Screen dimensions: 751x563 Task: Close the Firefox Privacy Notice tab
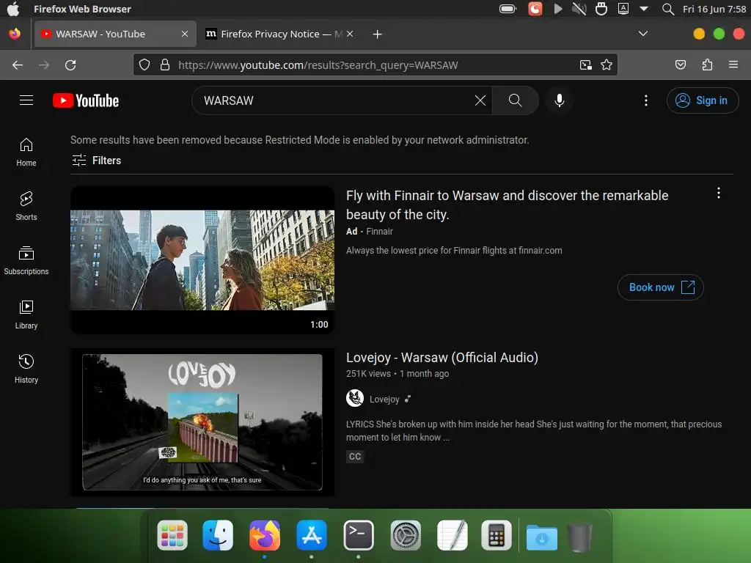tap(350, 34)
